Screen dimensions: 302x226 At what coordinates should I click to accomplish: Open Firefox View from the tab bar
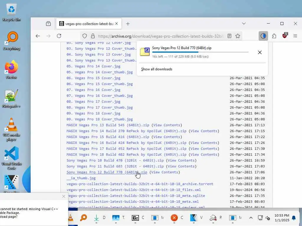[x=48, y=24]
